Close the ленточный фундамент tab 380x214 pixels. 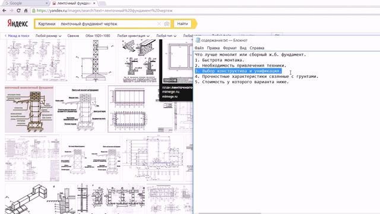point(94,4)
